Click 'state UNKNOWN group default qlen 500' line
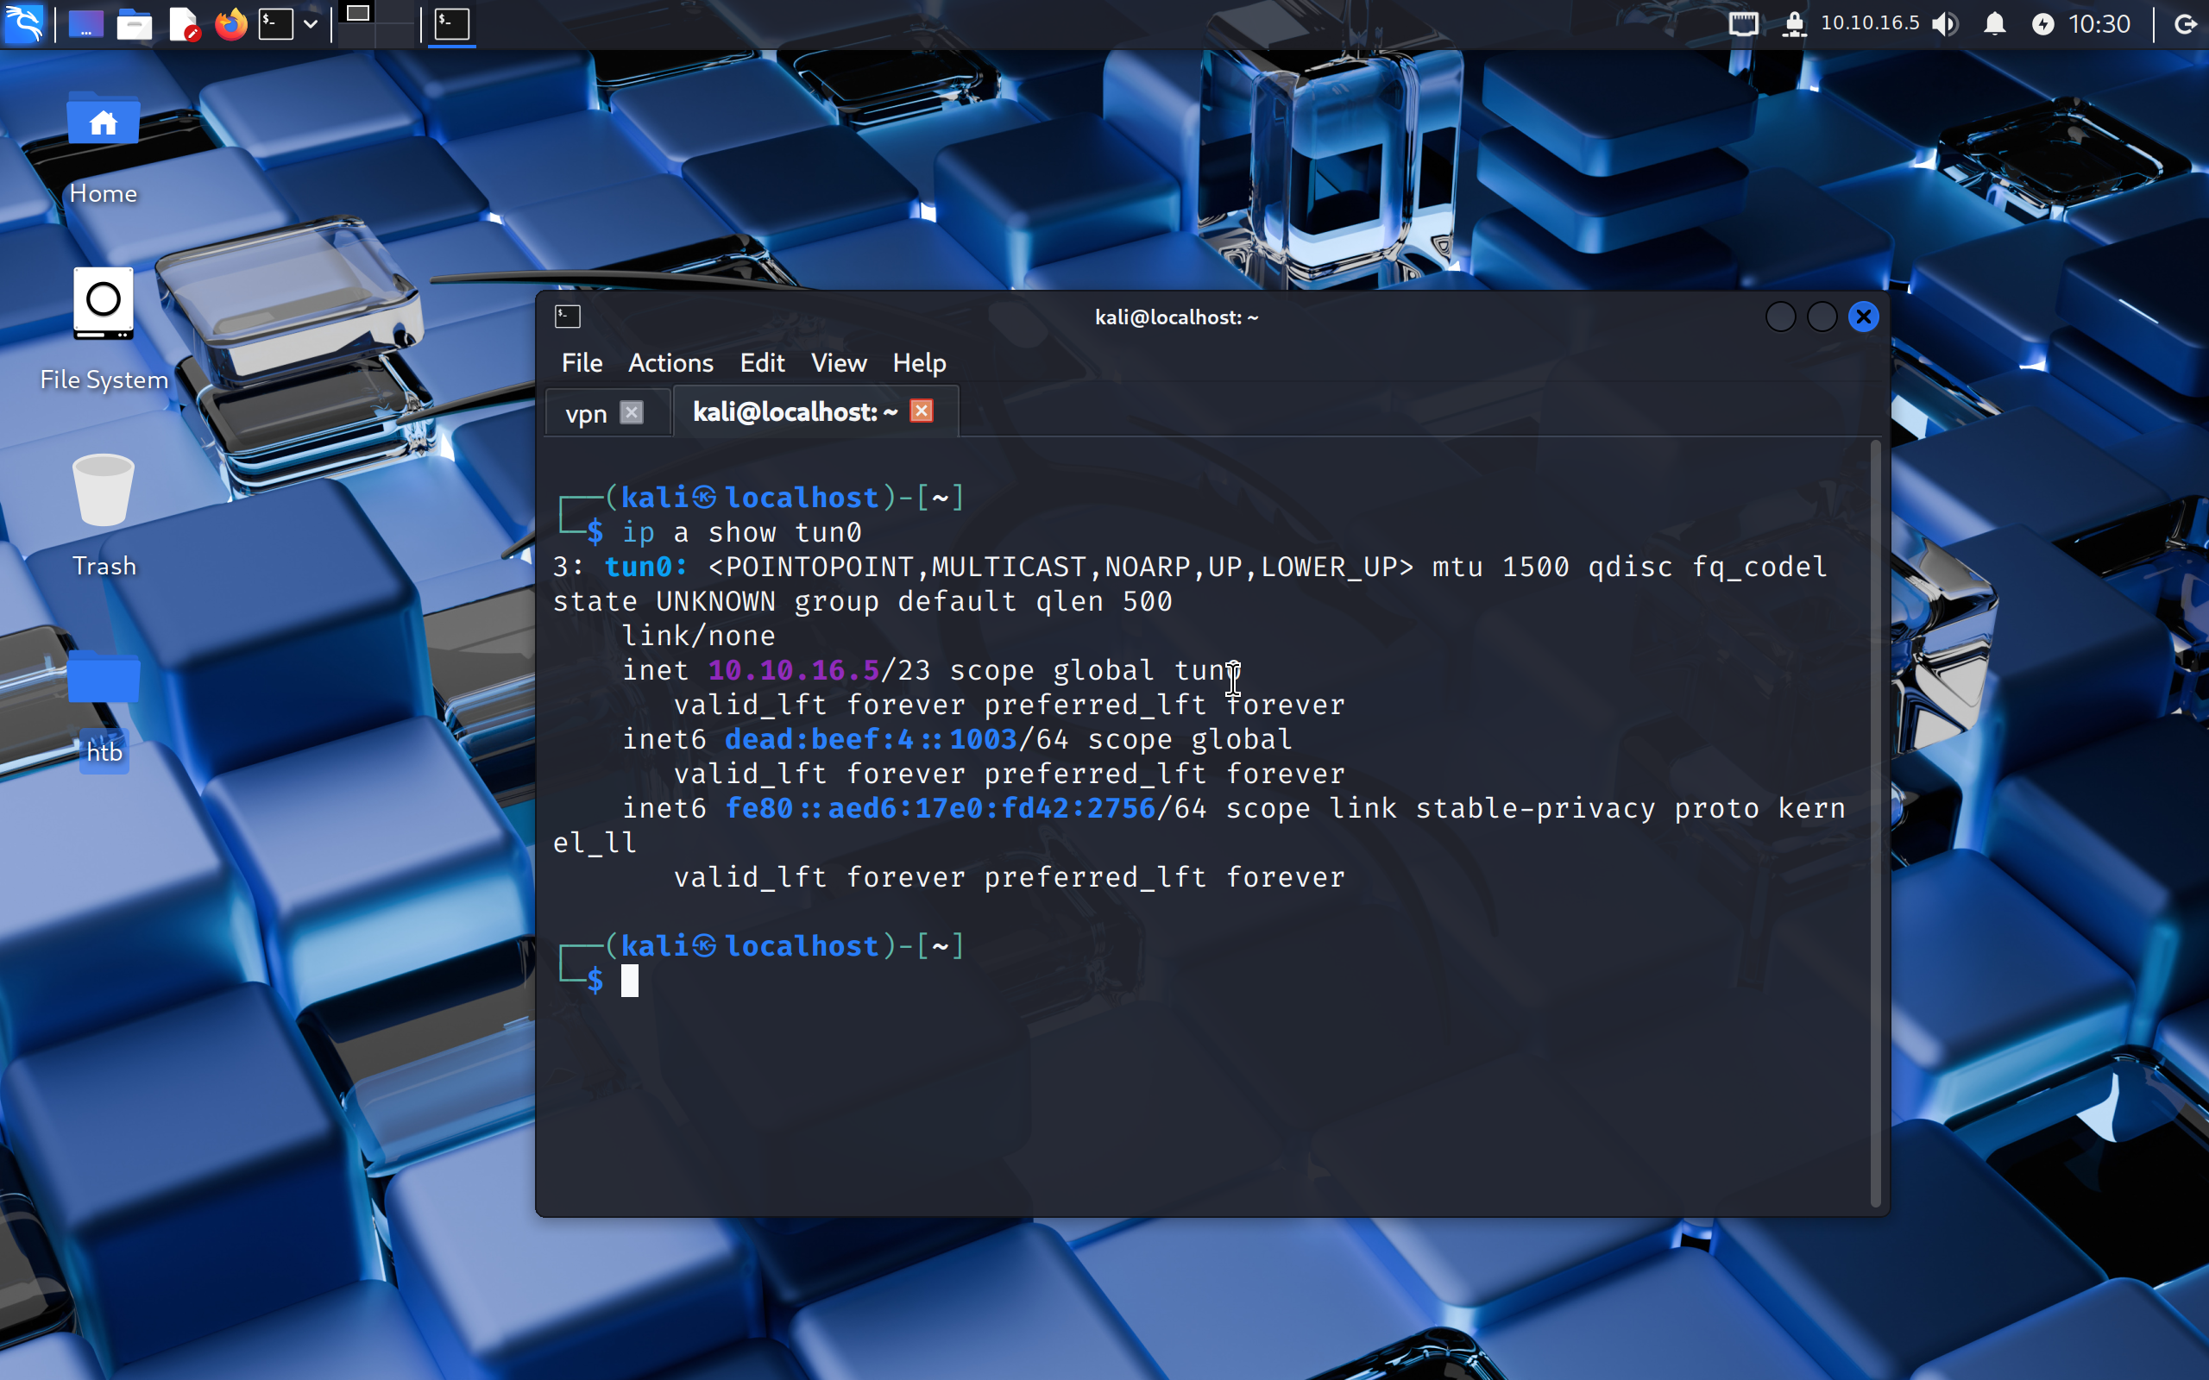Screen dimensions: 2209x1380 point(863,601)
